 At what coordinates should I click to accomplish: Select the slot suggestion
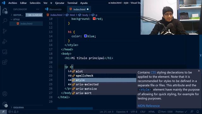[x=104, y=71]
